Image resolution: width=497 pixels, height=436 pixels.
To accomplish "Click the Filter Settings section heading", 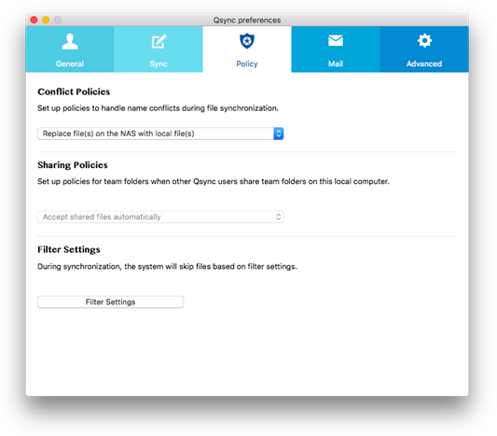I will tap(69, 249).
